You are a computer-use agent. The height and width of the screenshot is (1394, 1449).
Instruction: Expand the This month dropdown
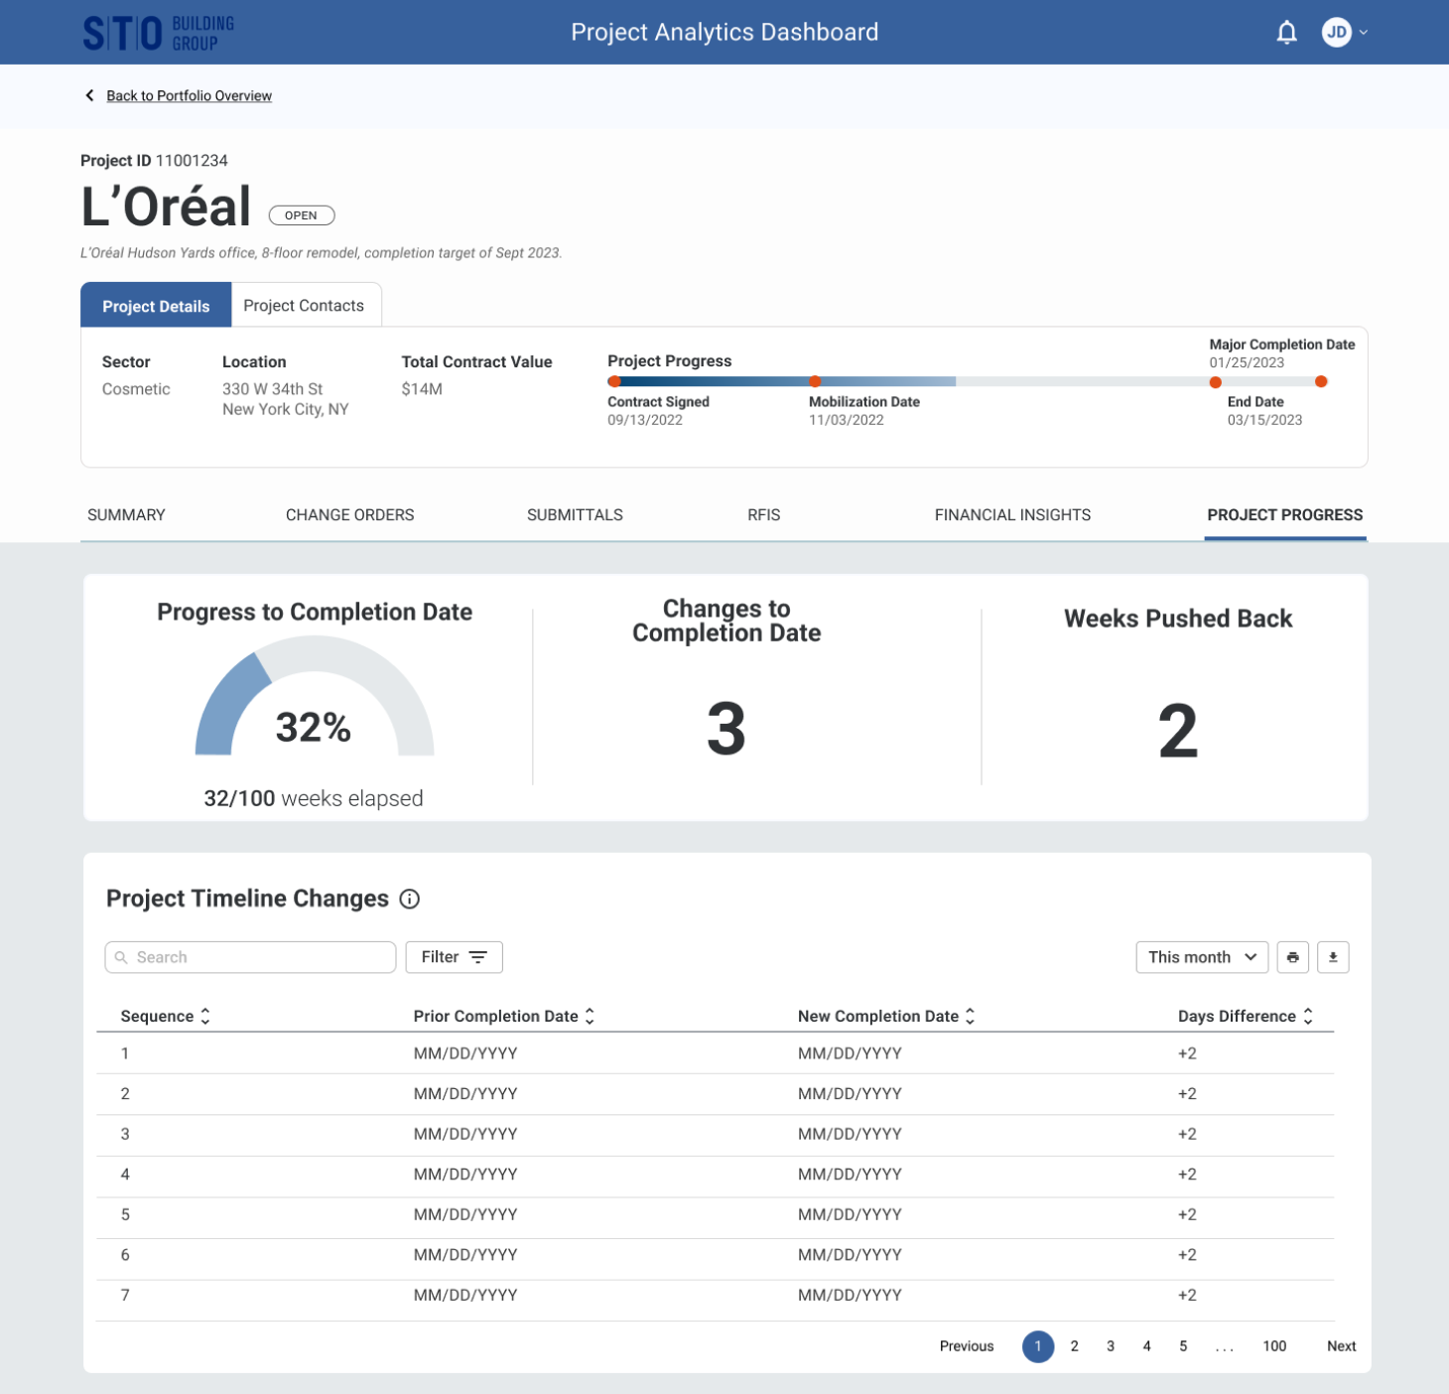pyautogui.click(x=1202, y=957)
